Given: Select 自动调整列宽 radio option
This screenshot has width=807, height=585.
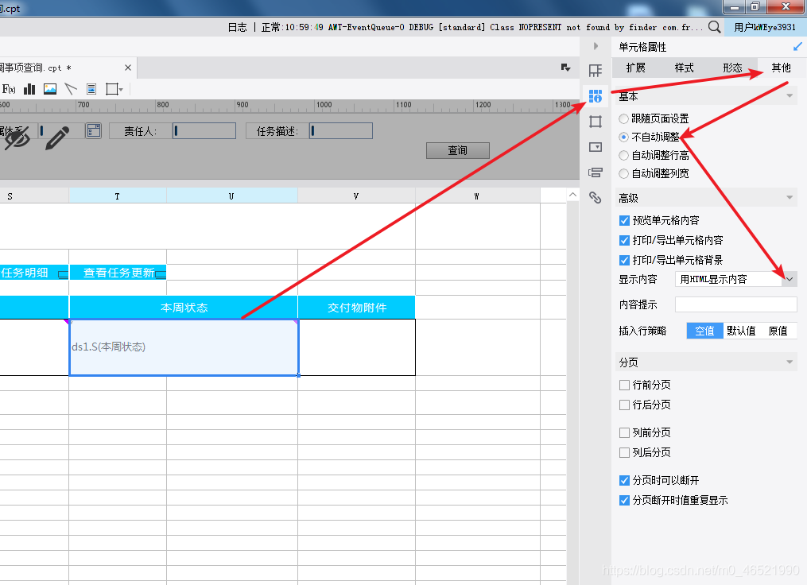Looking at the screenshot, I should (x=624, y=174).
